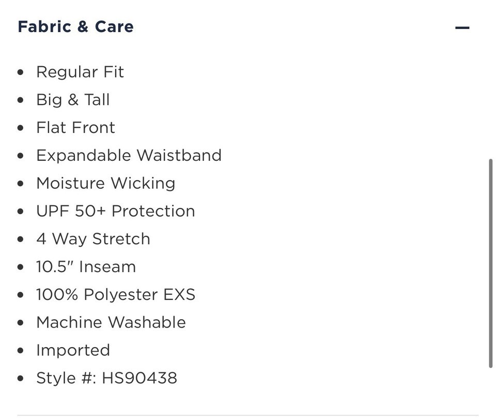The width and height of the screenshot is (496, 419).
Task: Click bullet dot beside Regular Fit
Action: (x=21, y=72)
